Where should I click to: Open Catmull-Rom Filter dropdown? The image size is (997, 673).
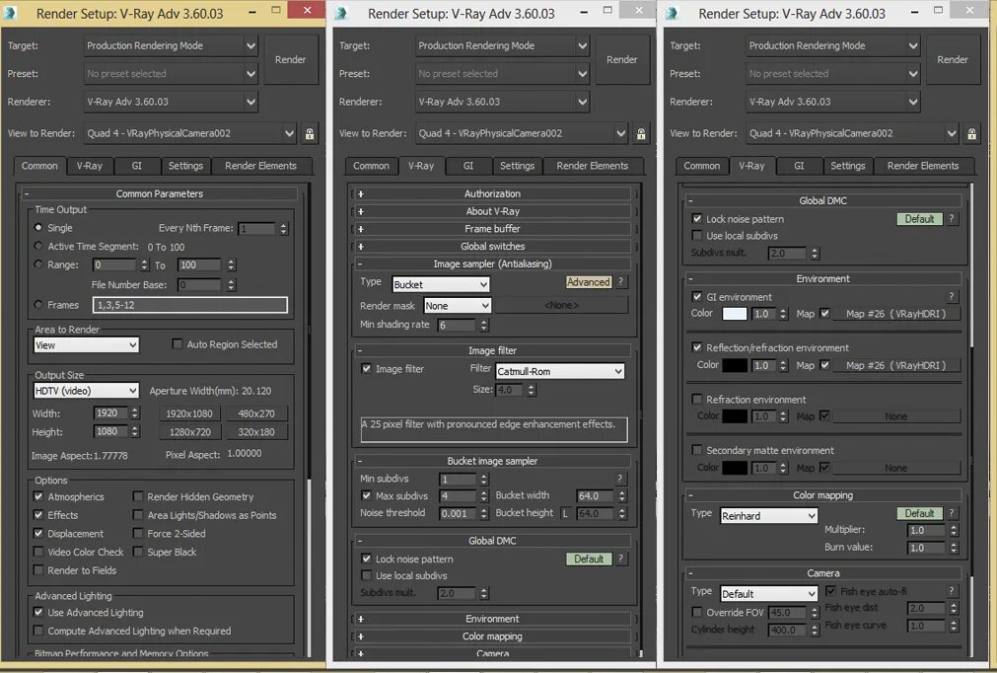pos(559,371)
